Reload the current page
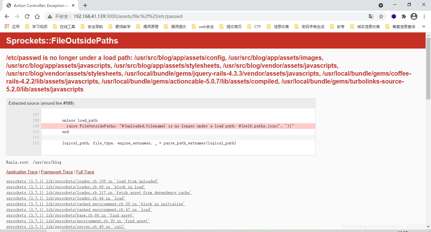This screenshot has width=431, height=232. 27,16
